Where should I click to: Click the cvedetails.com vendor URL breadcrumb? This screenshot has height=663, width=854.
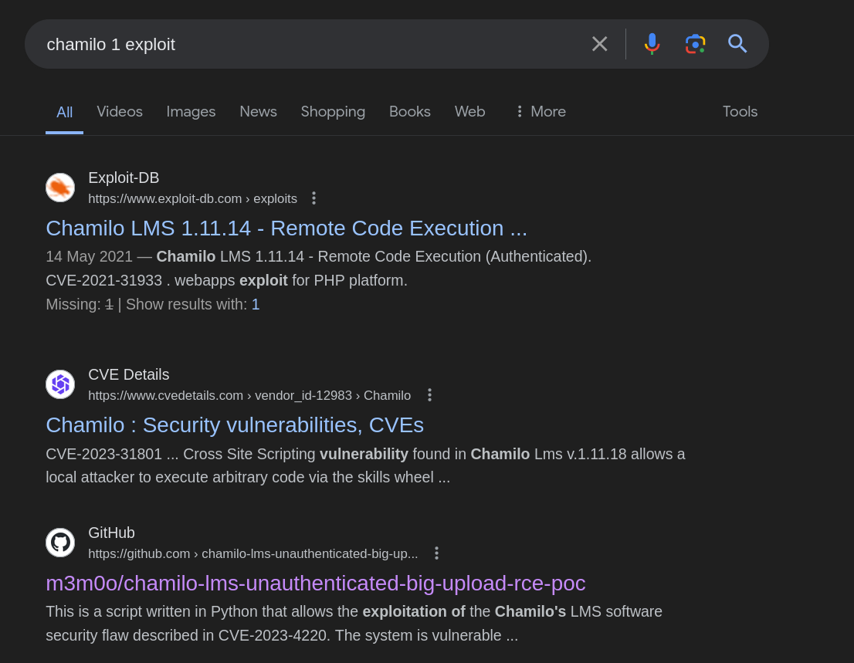tap(249, 395)
